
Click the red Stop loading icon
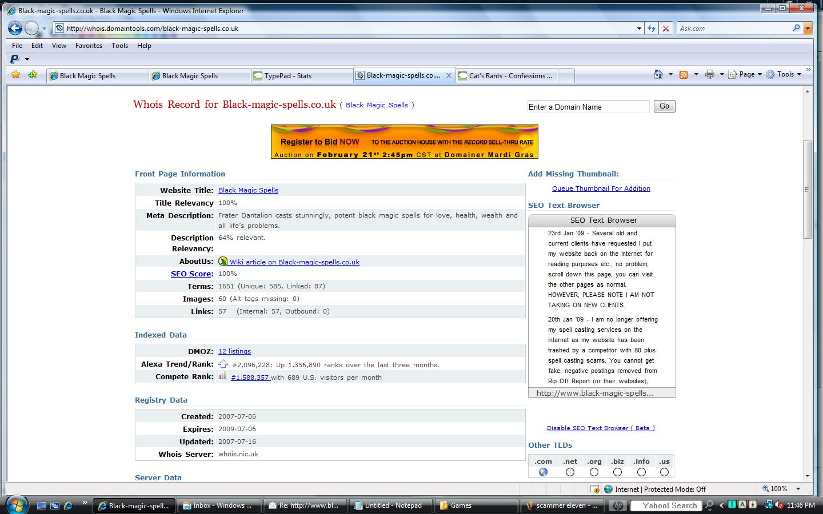pos(665,28)
